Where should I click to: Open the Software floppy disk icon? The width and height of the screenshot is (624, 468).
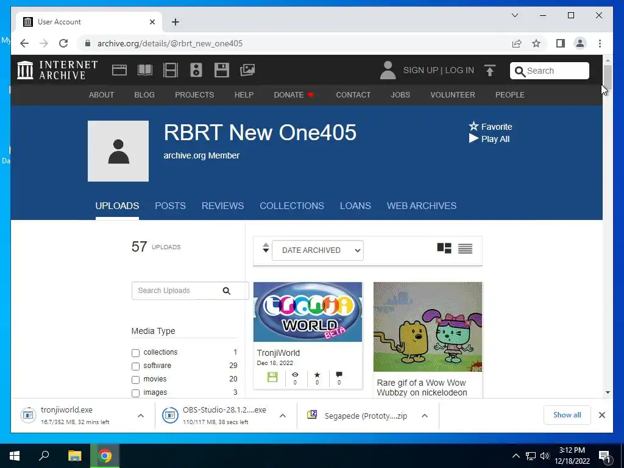click(x=222, y=70)
